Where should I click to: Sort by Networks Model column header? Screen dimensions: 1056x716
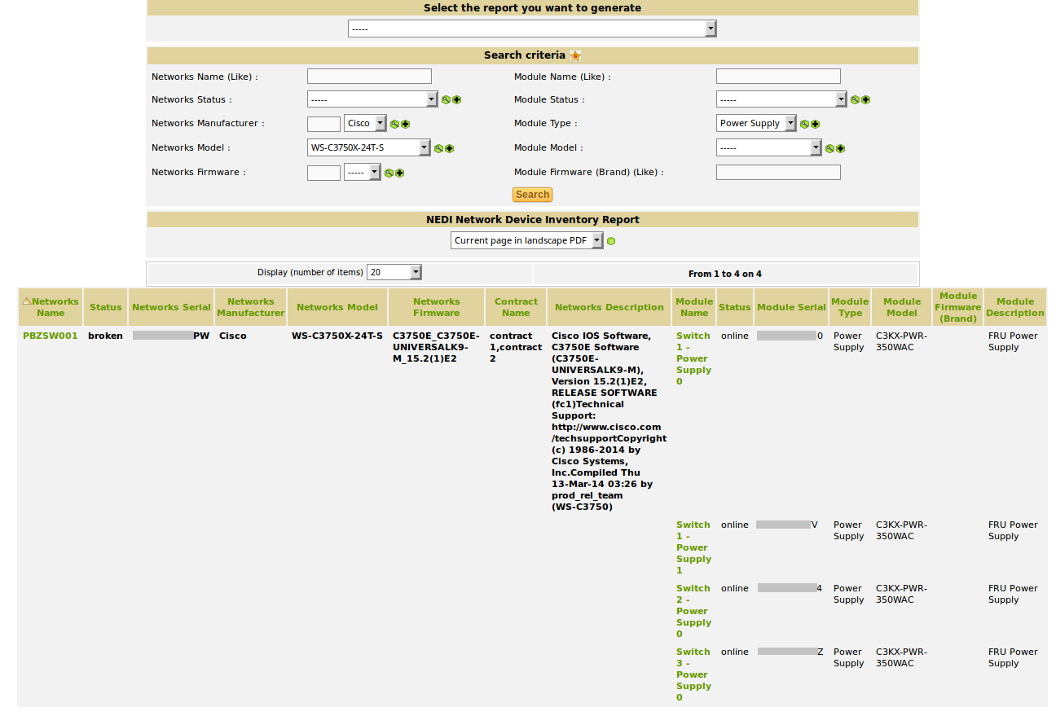coord(337,307)
